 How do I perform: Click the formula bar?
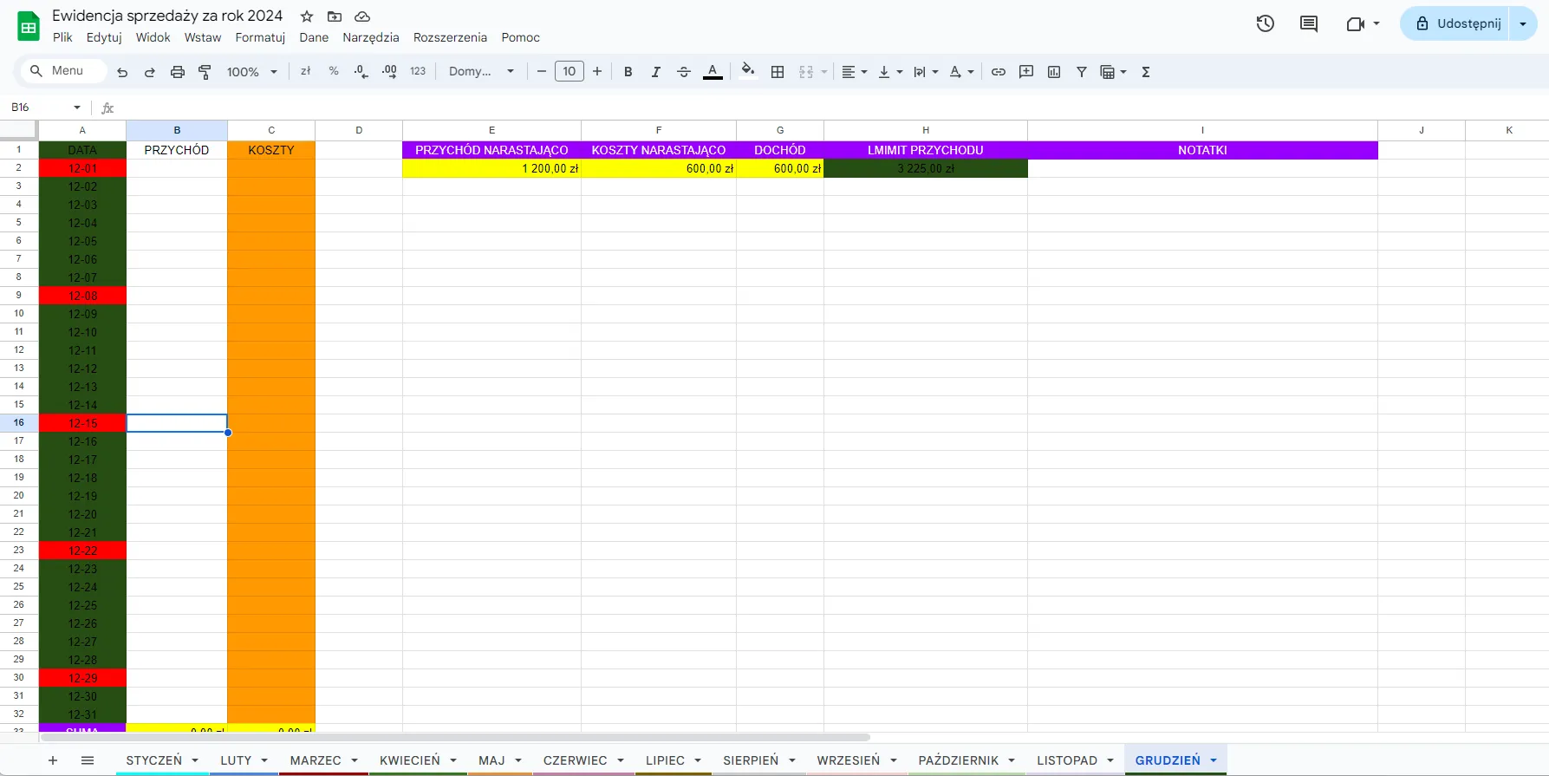[x=832, y=108]
